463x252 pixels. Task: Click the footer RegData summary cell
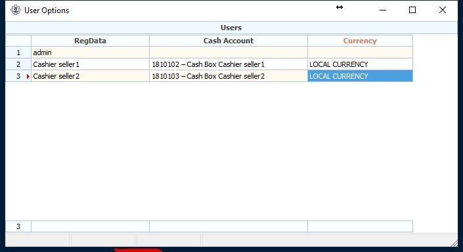point(90,226)
